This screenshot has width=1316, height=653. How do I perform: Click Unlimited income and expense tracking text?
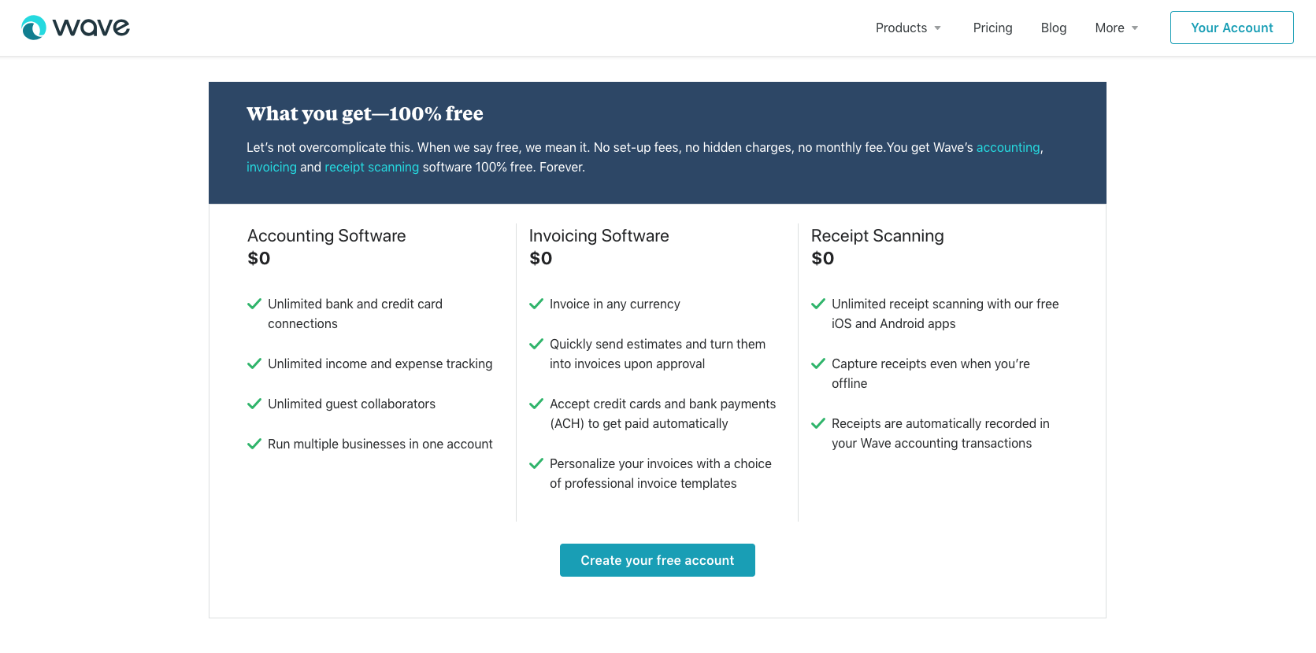pyautogui.click(x=380, y=363)
